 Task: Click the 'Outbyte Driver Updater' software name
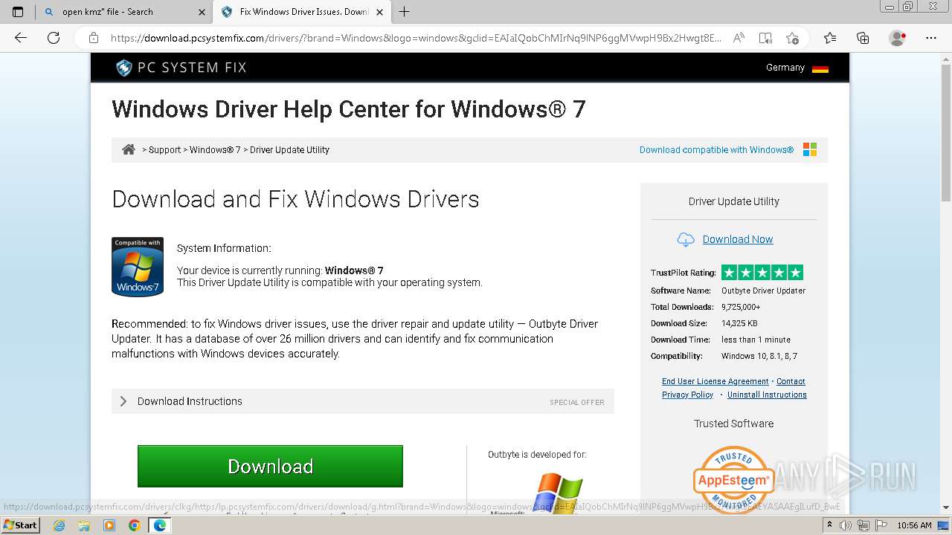(763, 291)
